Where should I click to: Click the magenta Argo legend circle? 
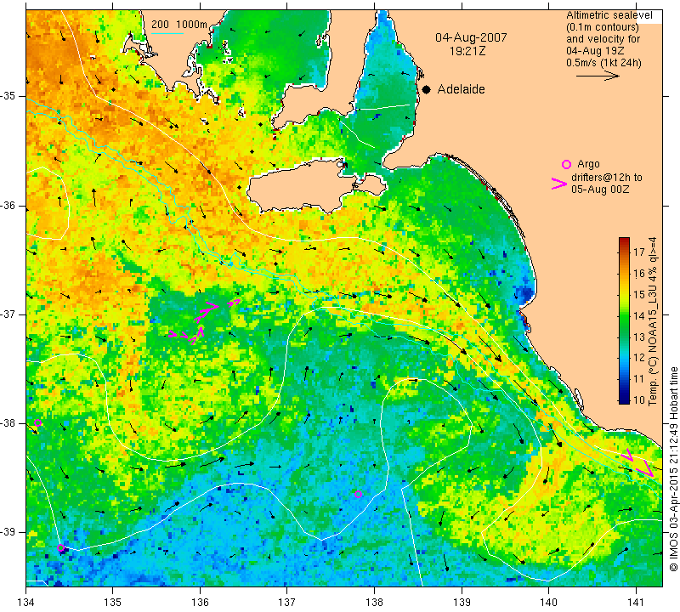point(566,164)
